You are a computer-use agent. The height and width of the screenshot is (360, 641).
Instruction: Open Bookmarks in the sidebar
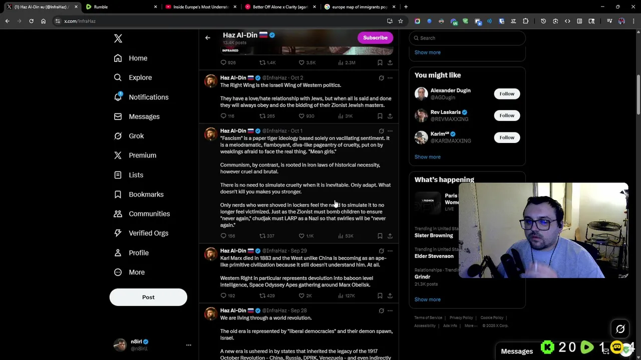139,194
